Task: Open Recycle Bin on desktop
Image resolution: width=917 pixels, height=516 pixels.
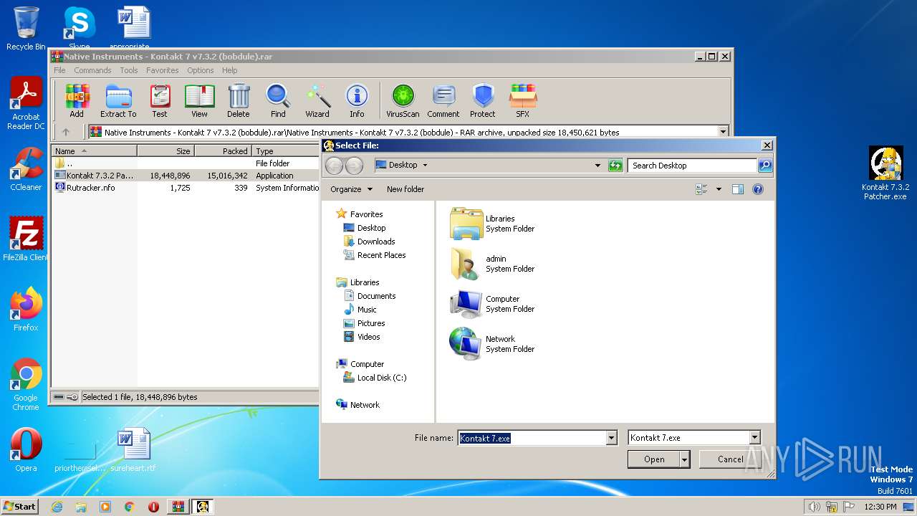Action: pos(26,29)
